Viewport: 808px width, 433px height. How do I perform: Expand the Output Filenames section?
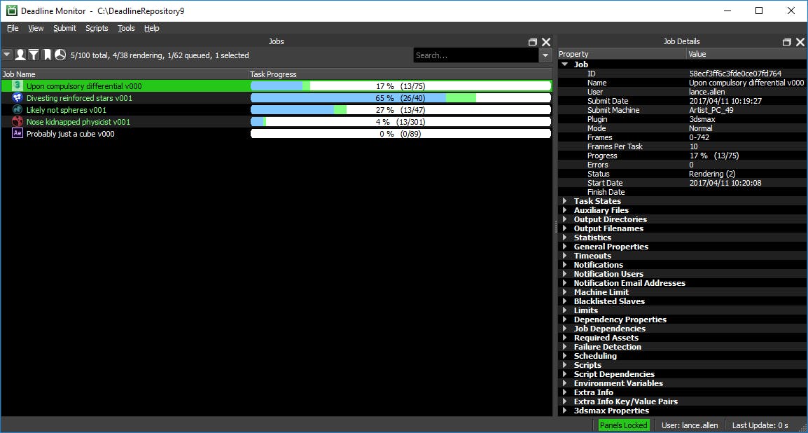pos(565,228)
